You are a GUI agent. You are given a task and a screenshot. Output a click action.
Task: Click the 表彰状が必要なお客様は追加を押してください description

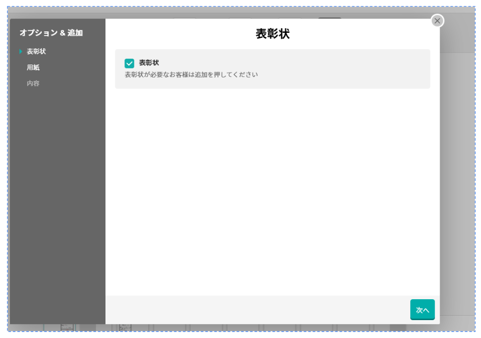(x=191, y=75)
